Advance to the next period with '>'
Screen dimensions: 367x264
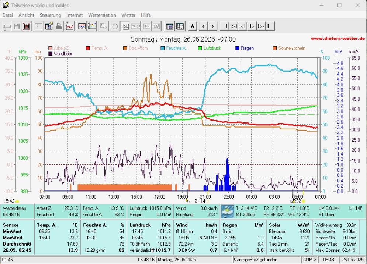(212, 26)
